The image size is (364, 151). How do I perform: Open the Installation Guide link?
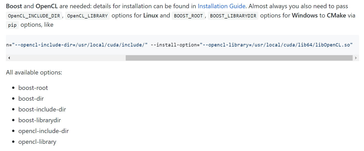click(222, 6)
